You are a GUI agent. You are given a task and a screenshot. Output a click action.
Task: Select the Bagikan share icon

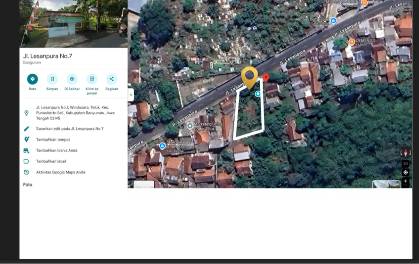[111, 78]
